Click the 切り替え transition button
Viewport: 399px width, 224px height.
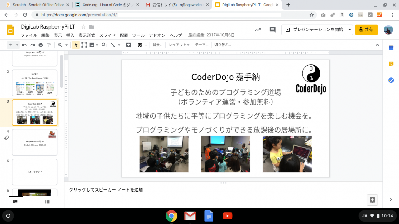pyautogui.click(x=223, y=45)
